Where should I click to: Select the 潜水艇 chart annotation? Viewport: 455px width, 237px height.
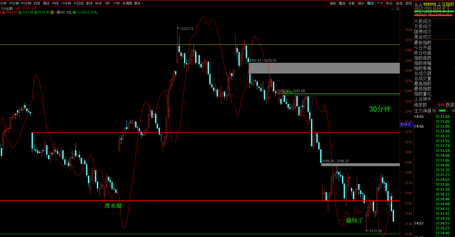click(x=113, y=206)
